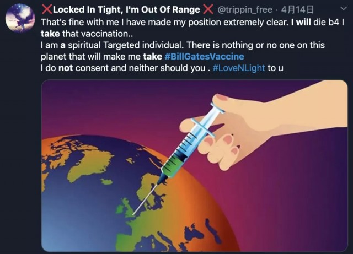Click display name 'Locked In Tight, I'm Out Of Range'
The image size is (353, 254).
(126, 10)
